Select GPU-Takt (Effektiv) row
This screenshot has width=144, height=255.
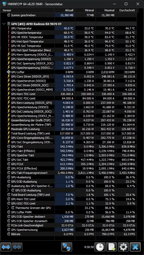[69, 151]
